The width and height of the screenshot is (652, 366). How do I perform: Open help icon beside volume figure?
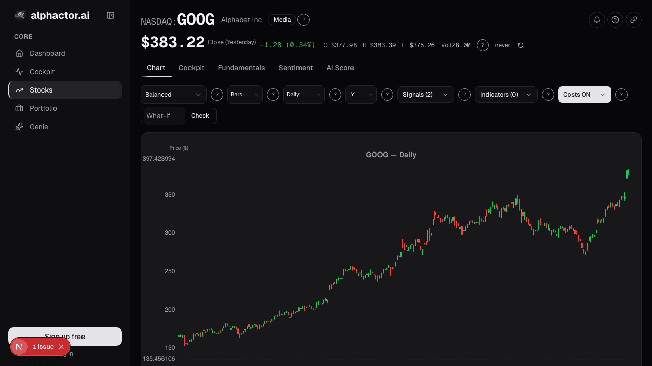pos(483,45)
